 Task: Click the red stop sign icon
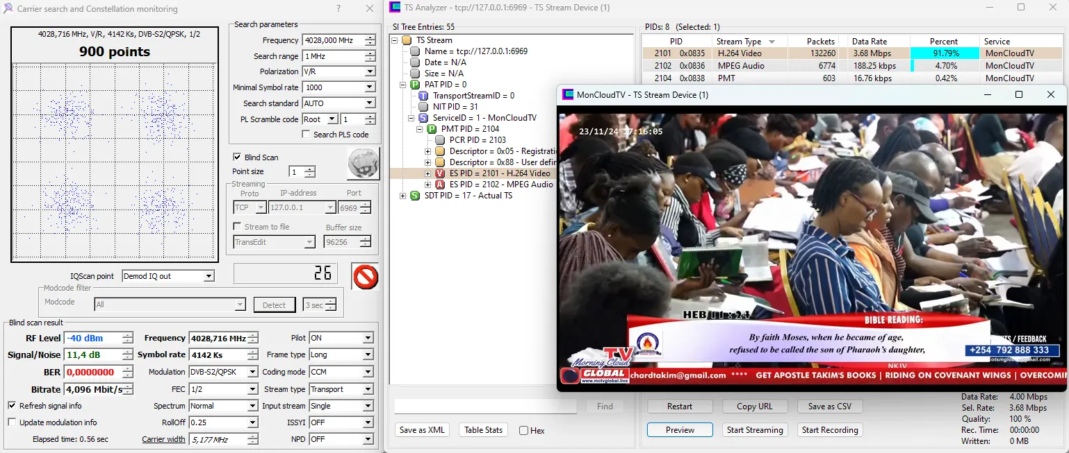(365, 276)
